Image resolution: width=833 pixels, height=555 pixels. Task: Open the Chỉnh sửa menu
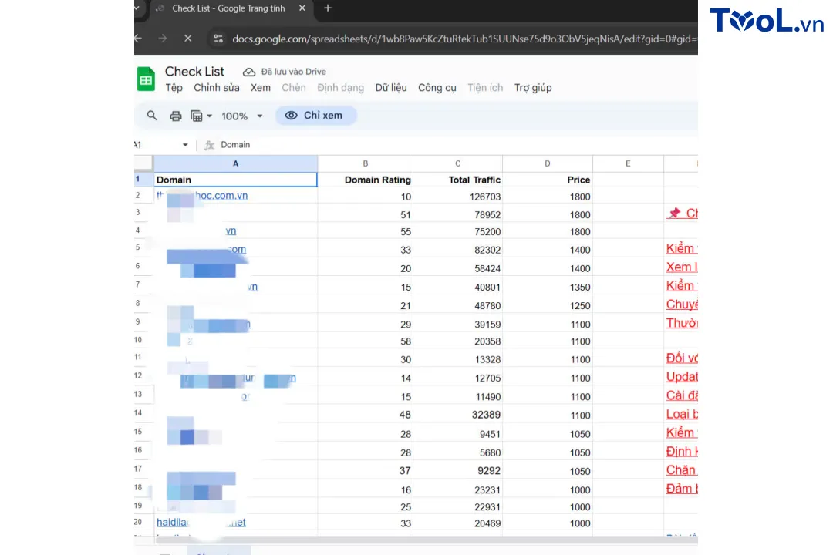point(216,88)
